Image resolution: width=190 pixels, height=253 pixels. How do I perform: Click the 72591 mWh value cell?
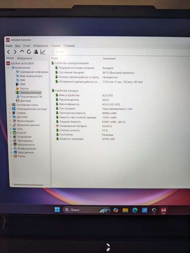point(109,117)
